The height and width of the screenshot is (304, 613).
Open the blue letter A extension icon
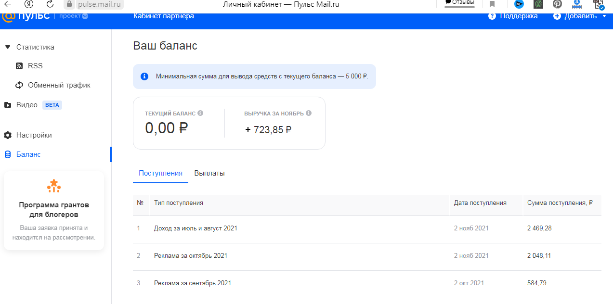[x=577, y=4]
